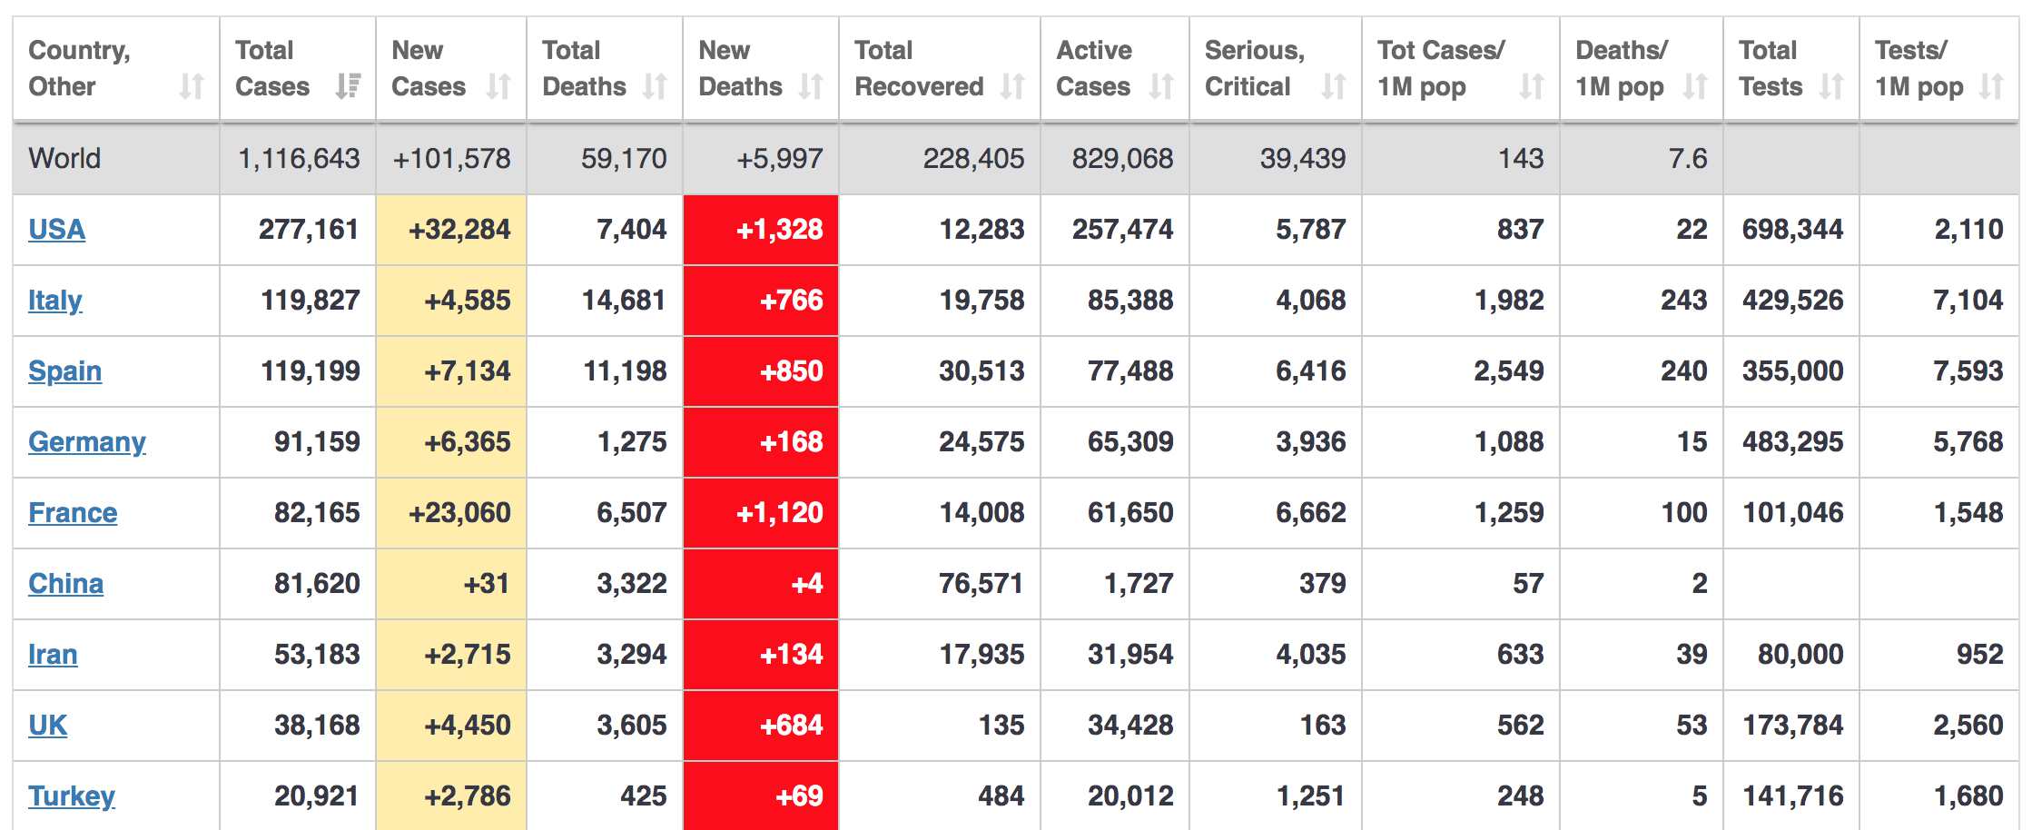Click China new cases cell +31

pos(451,584)
